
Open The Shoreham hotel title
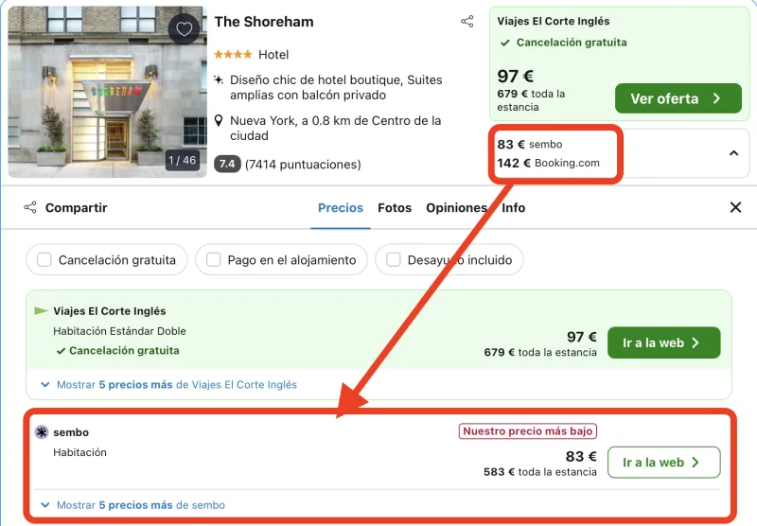264,22
